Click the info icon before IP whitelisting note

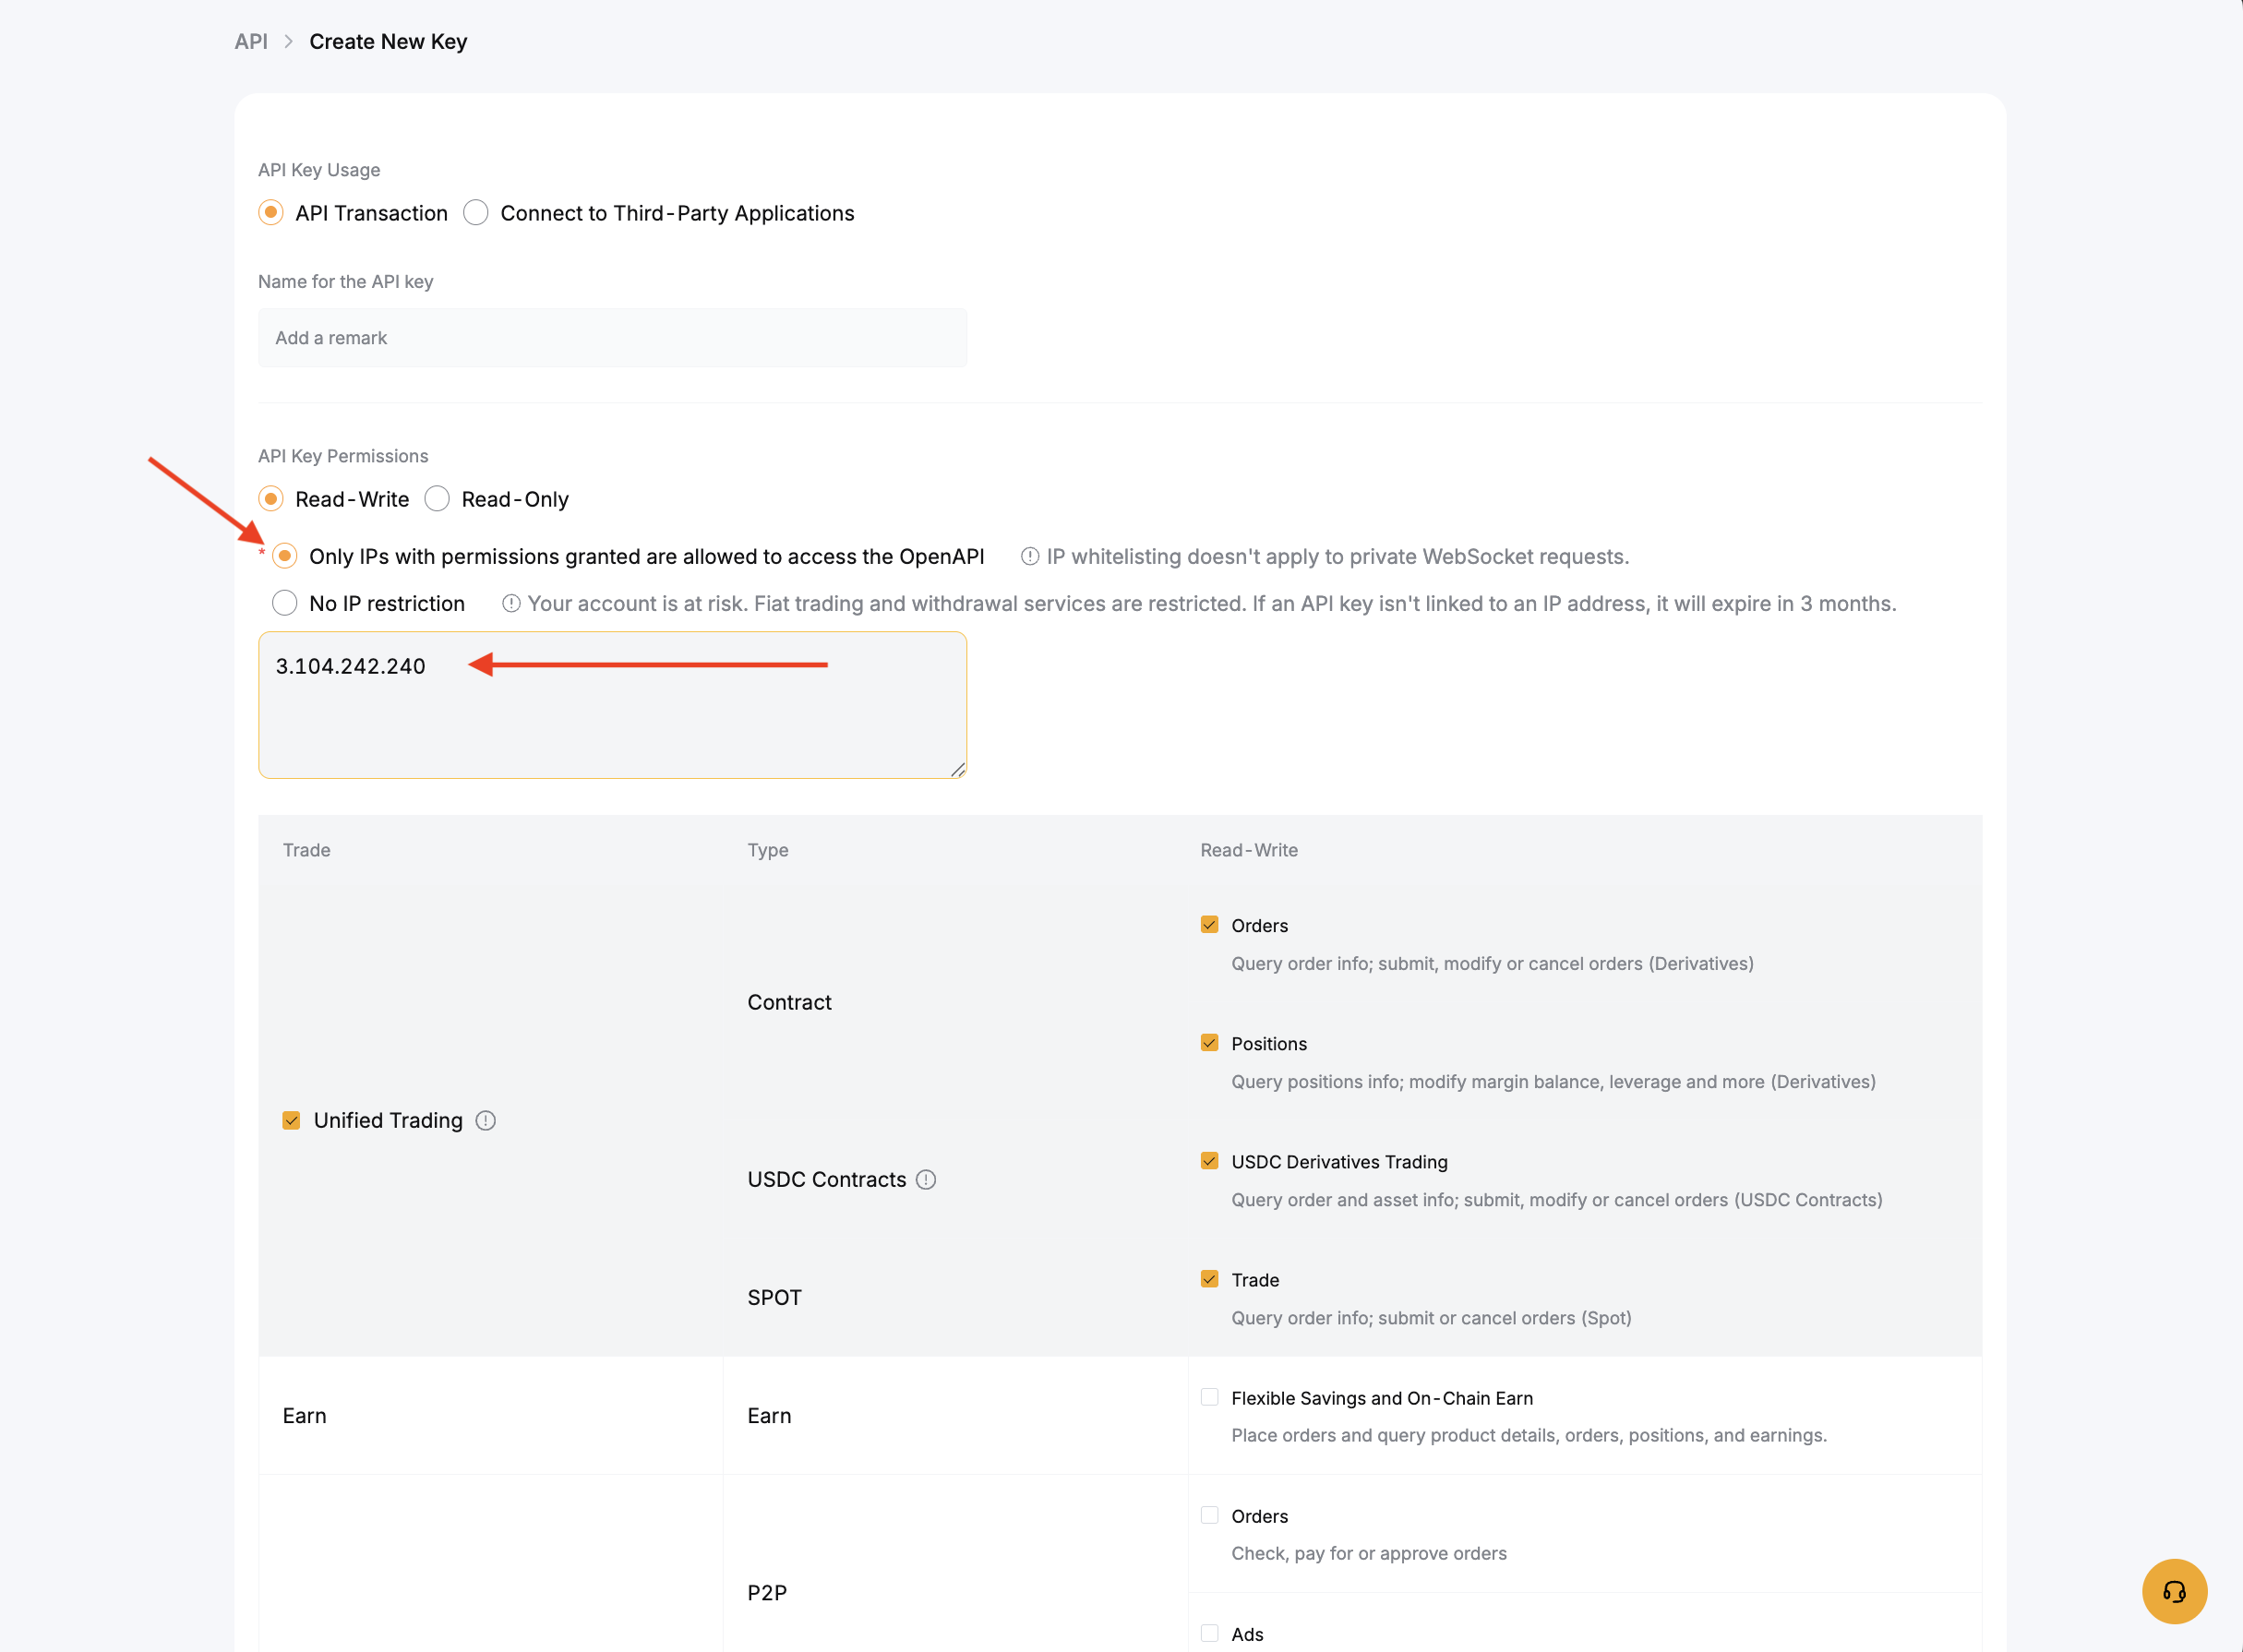click(1029, 556)
